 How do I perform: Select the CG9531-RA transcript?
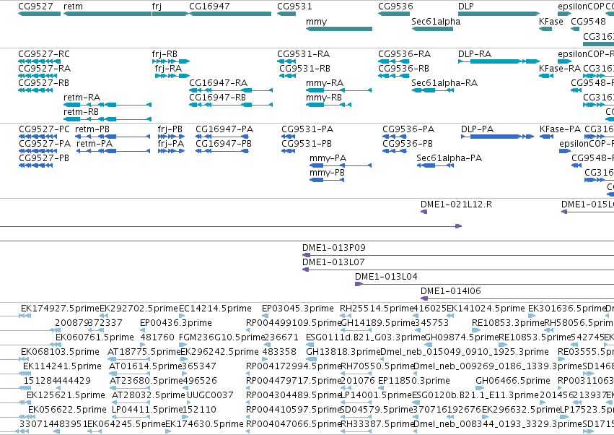click(x=286, y=61)
